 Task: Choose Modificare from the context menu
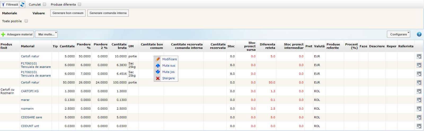(169, 59)
